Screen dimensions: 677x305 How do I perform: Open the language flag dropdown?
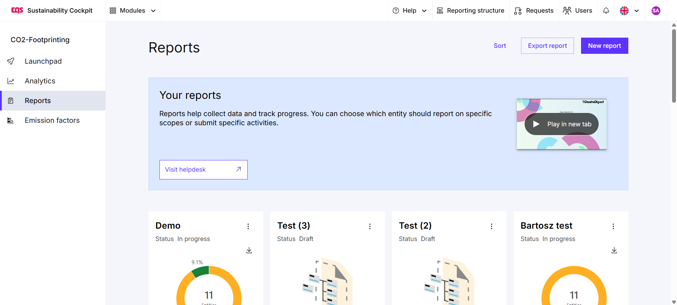(629, 11)
